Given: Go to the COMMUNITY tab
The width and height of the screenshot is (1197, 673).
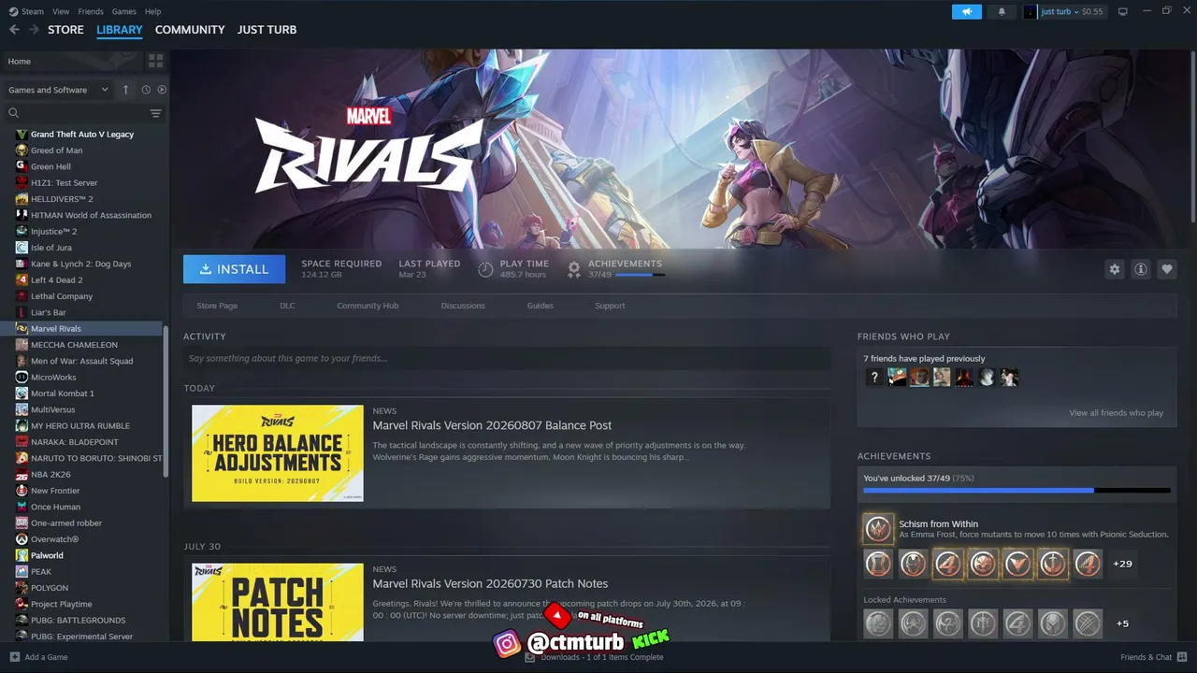Looking at the screenshot, I should pyautogui.click(x=190, y=30).
